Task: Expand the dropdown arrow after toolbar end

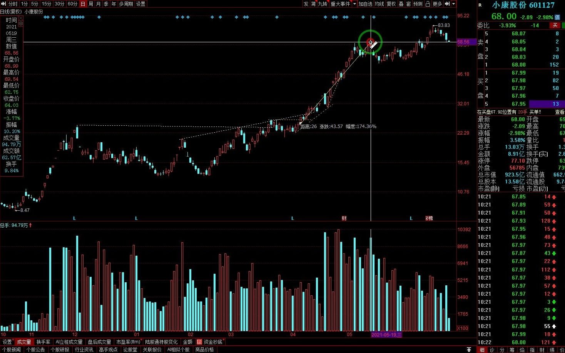Action: pyautogui.click(x=454, y=4)
